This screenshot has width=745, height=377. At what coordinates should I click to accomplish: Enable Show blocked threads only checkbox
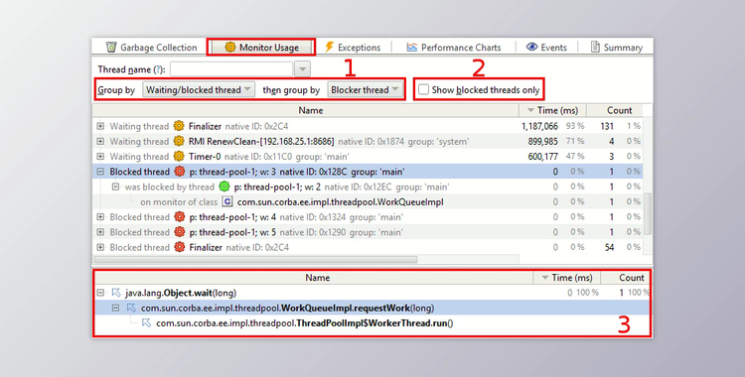pos(423,89)
